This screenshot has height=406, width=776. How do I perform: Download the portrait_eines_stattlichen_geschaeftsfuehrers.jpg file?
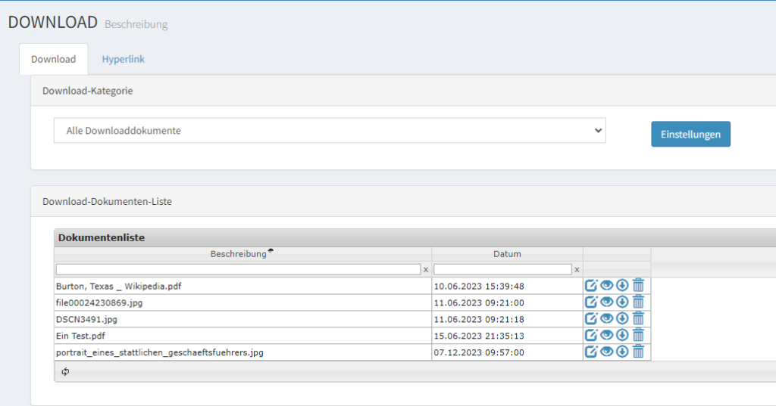pos(622,352)
